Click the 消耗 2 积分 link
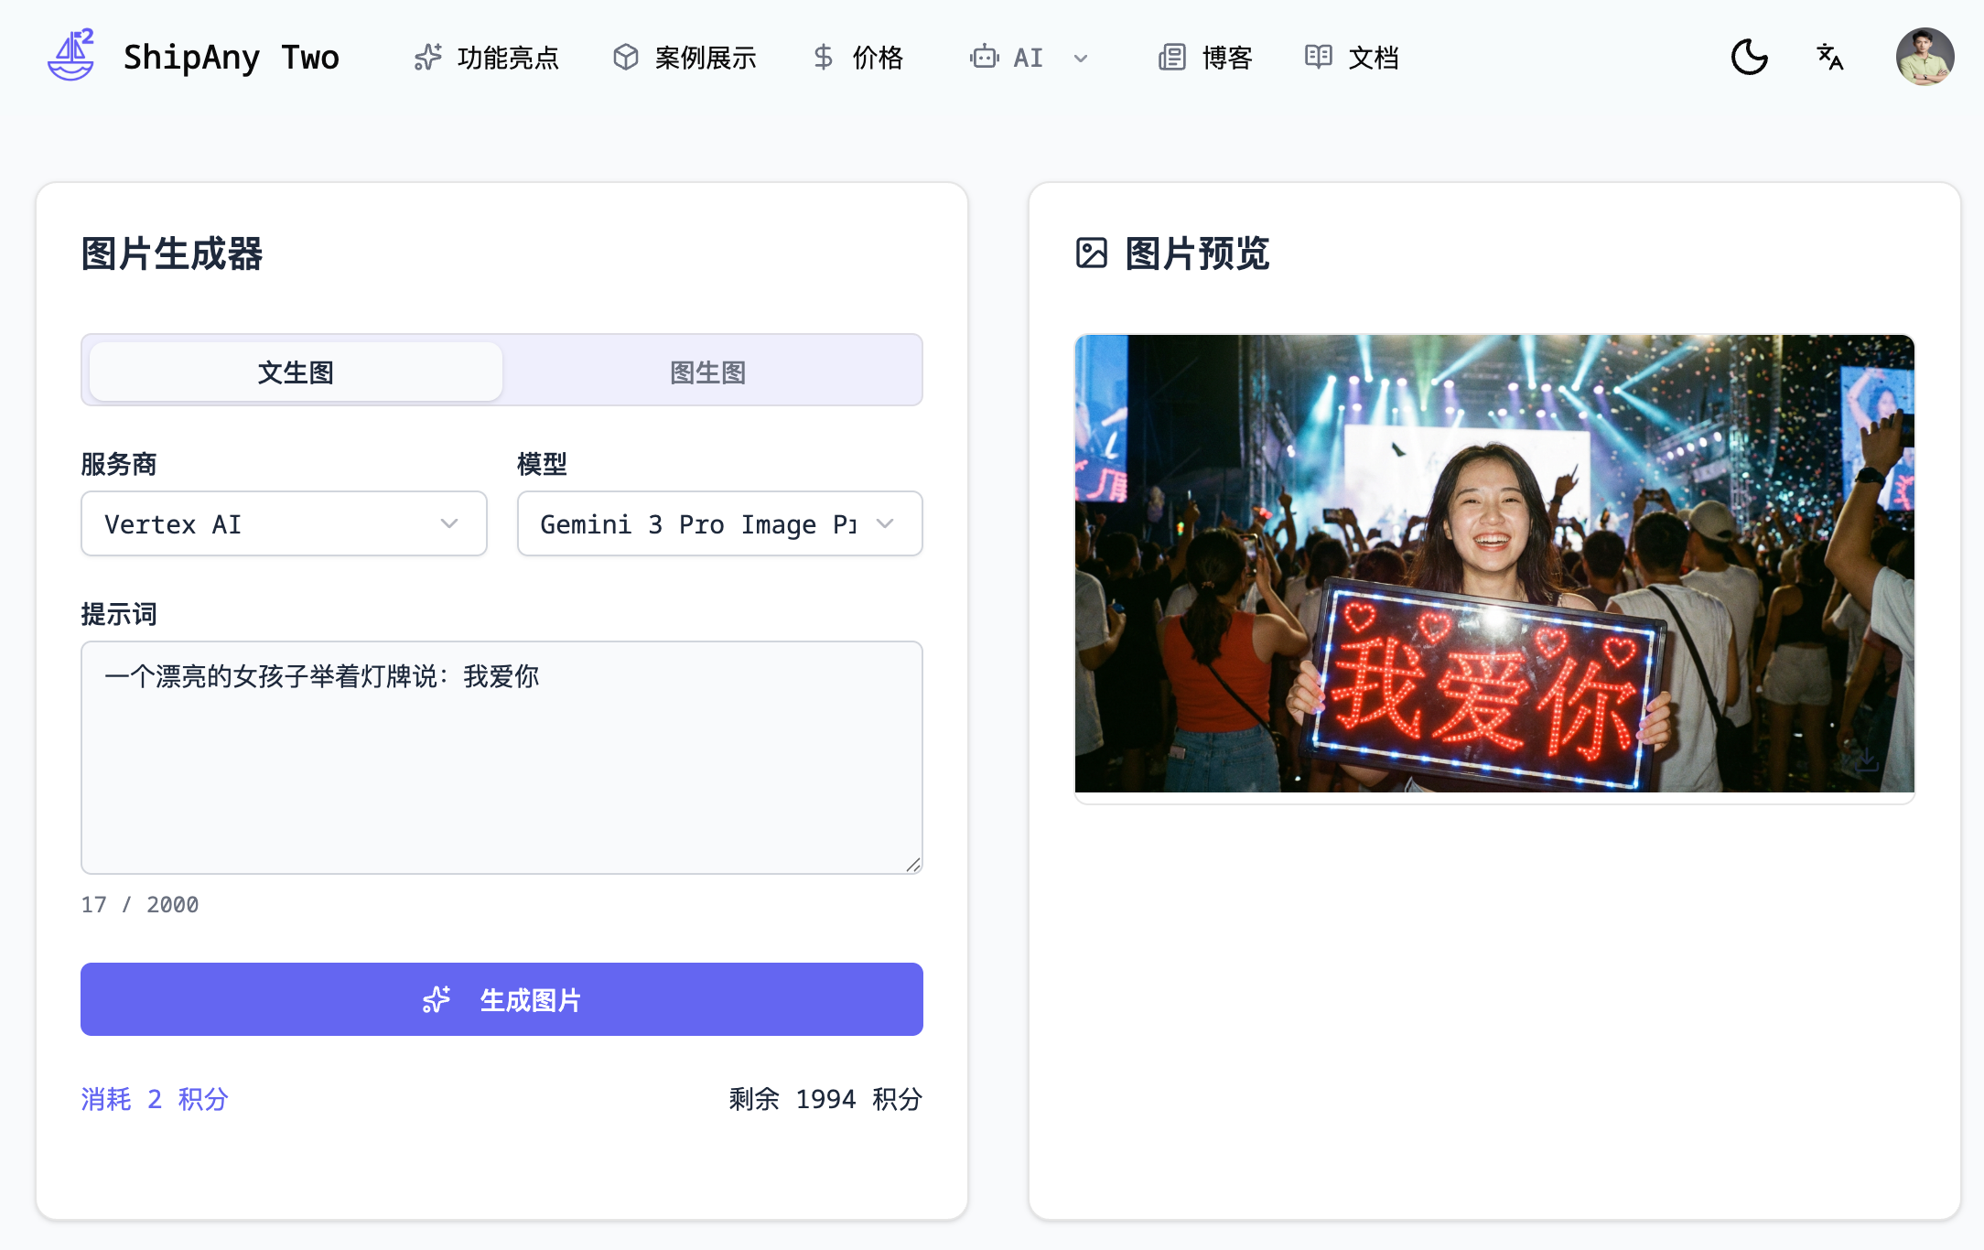This screenshot has height=1250, width=1984. (155, 1098)
